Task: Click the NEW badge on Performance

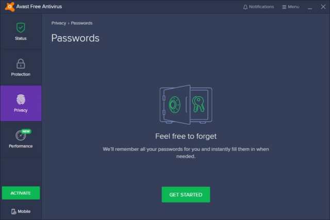Action: [x=26, y=131]
